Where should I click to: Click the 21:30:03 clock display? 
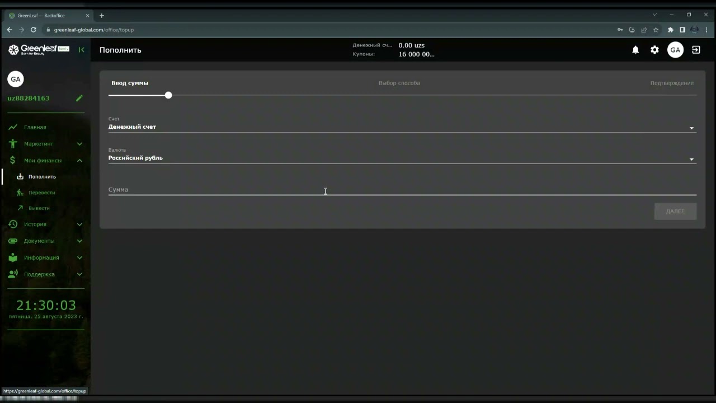pyautogui.click(x=46, y=305)
